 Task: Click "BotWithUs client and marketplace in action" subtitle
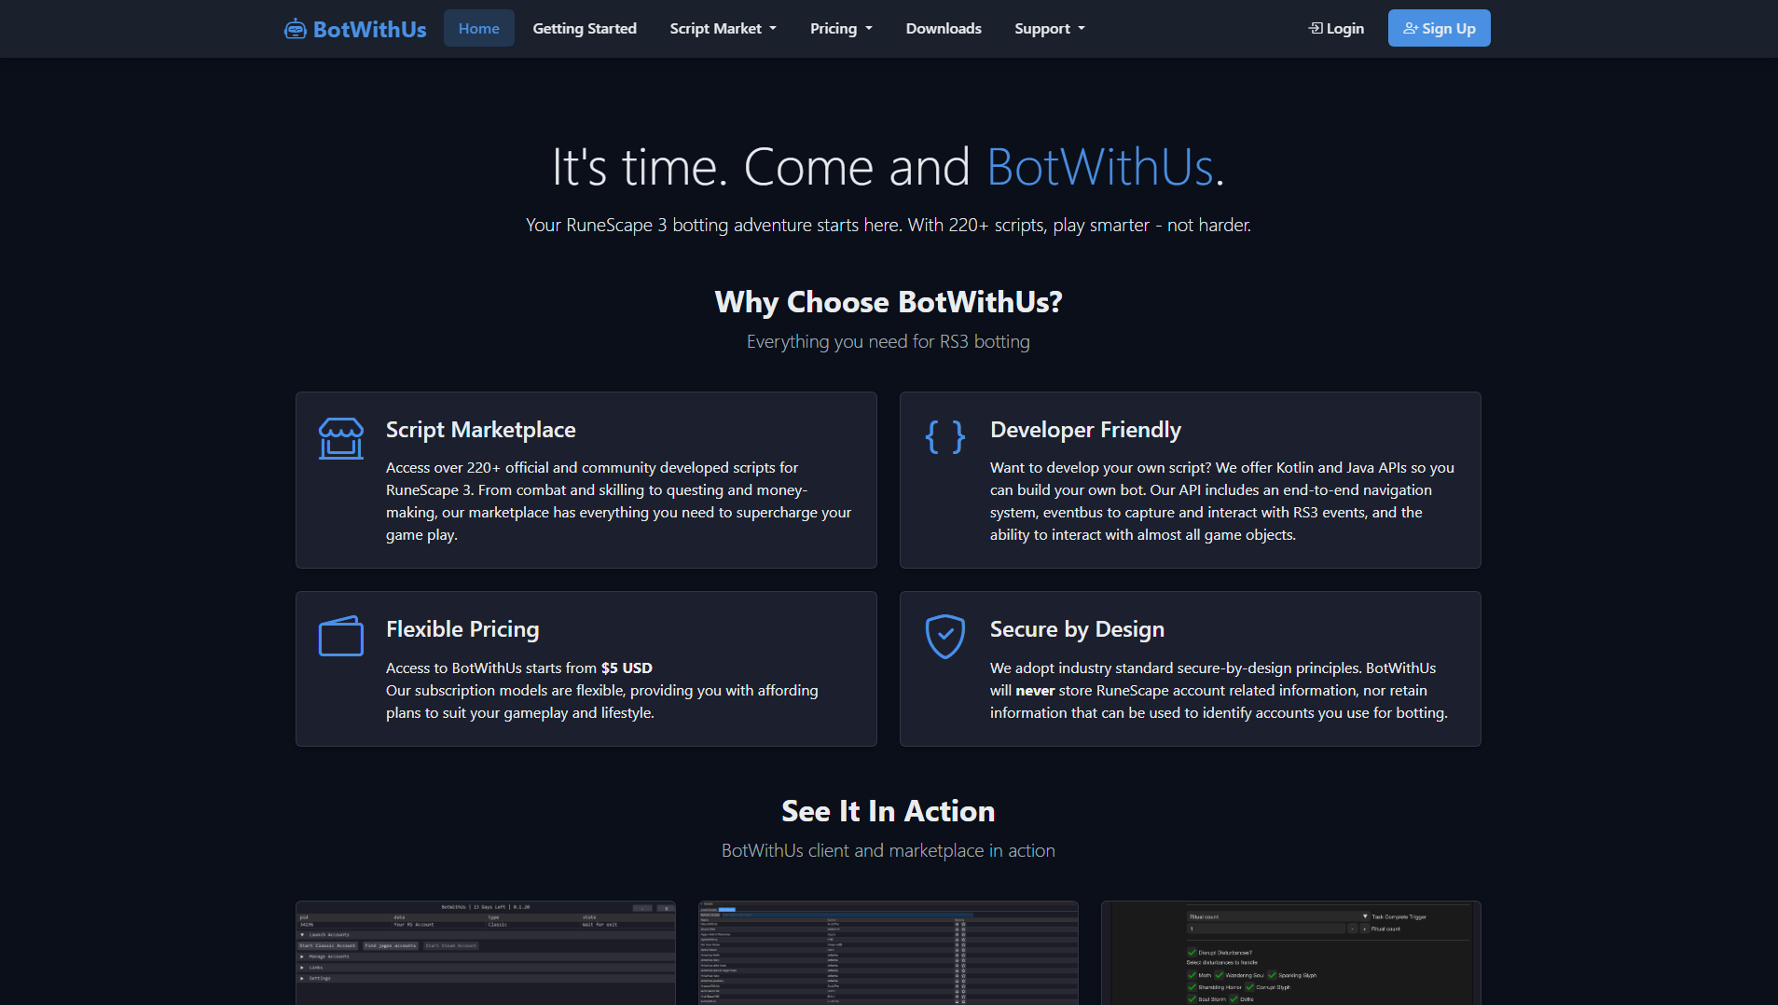point(889,851)
